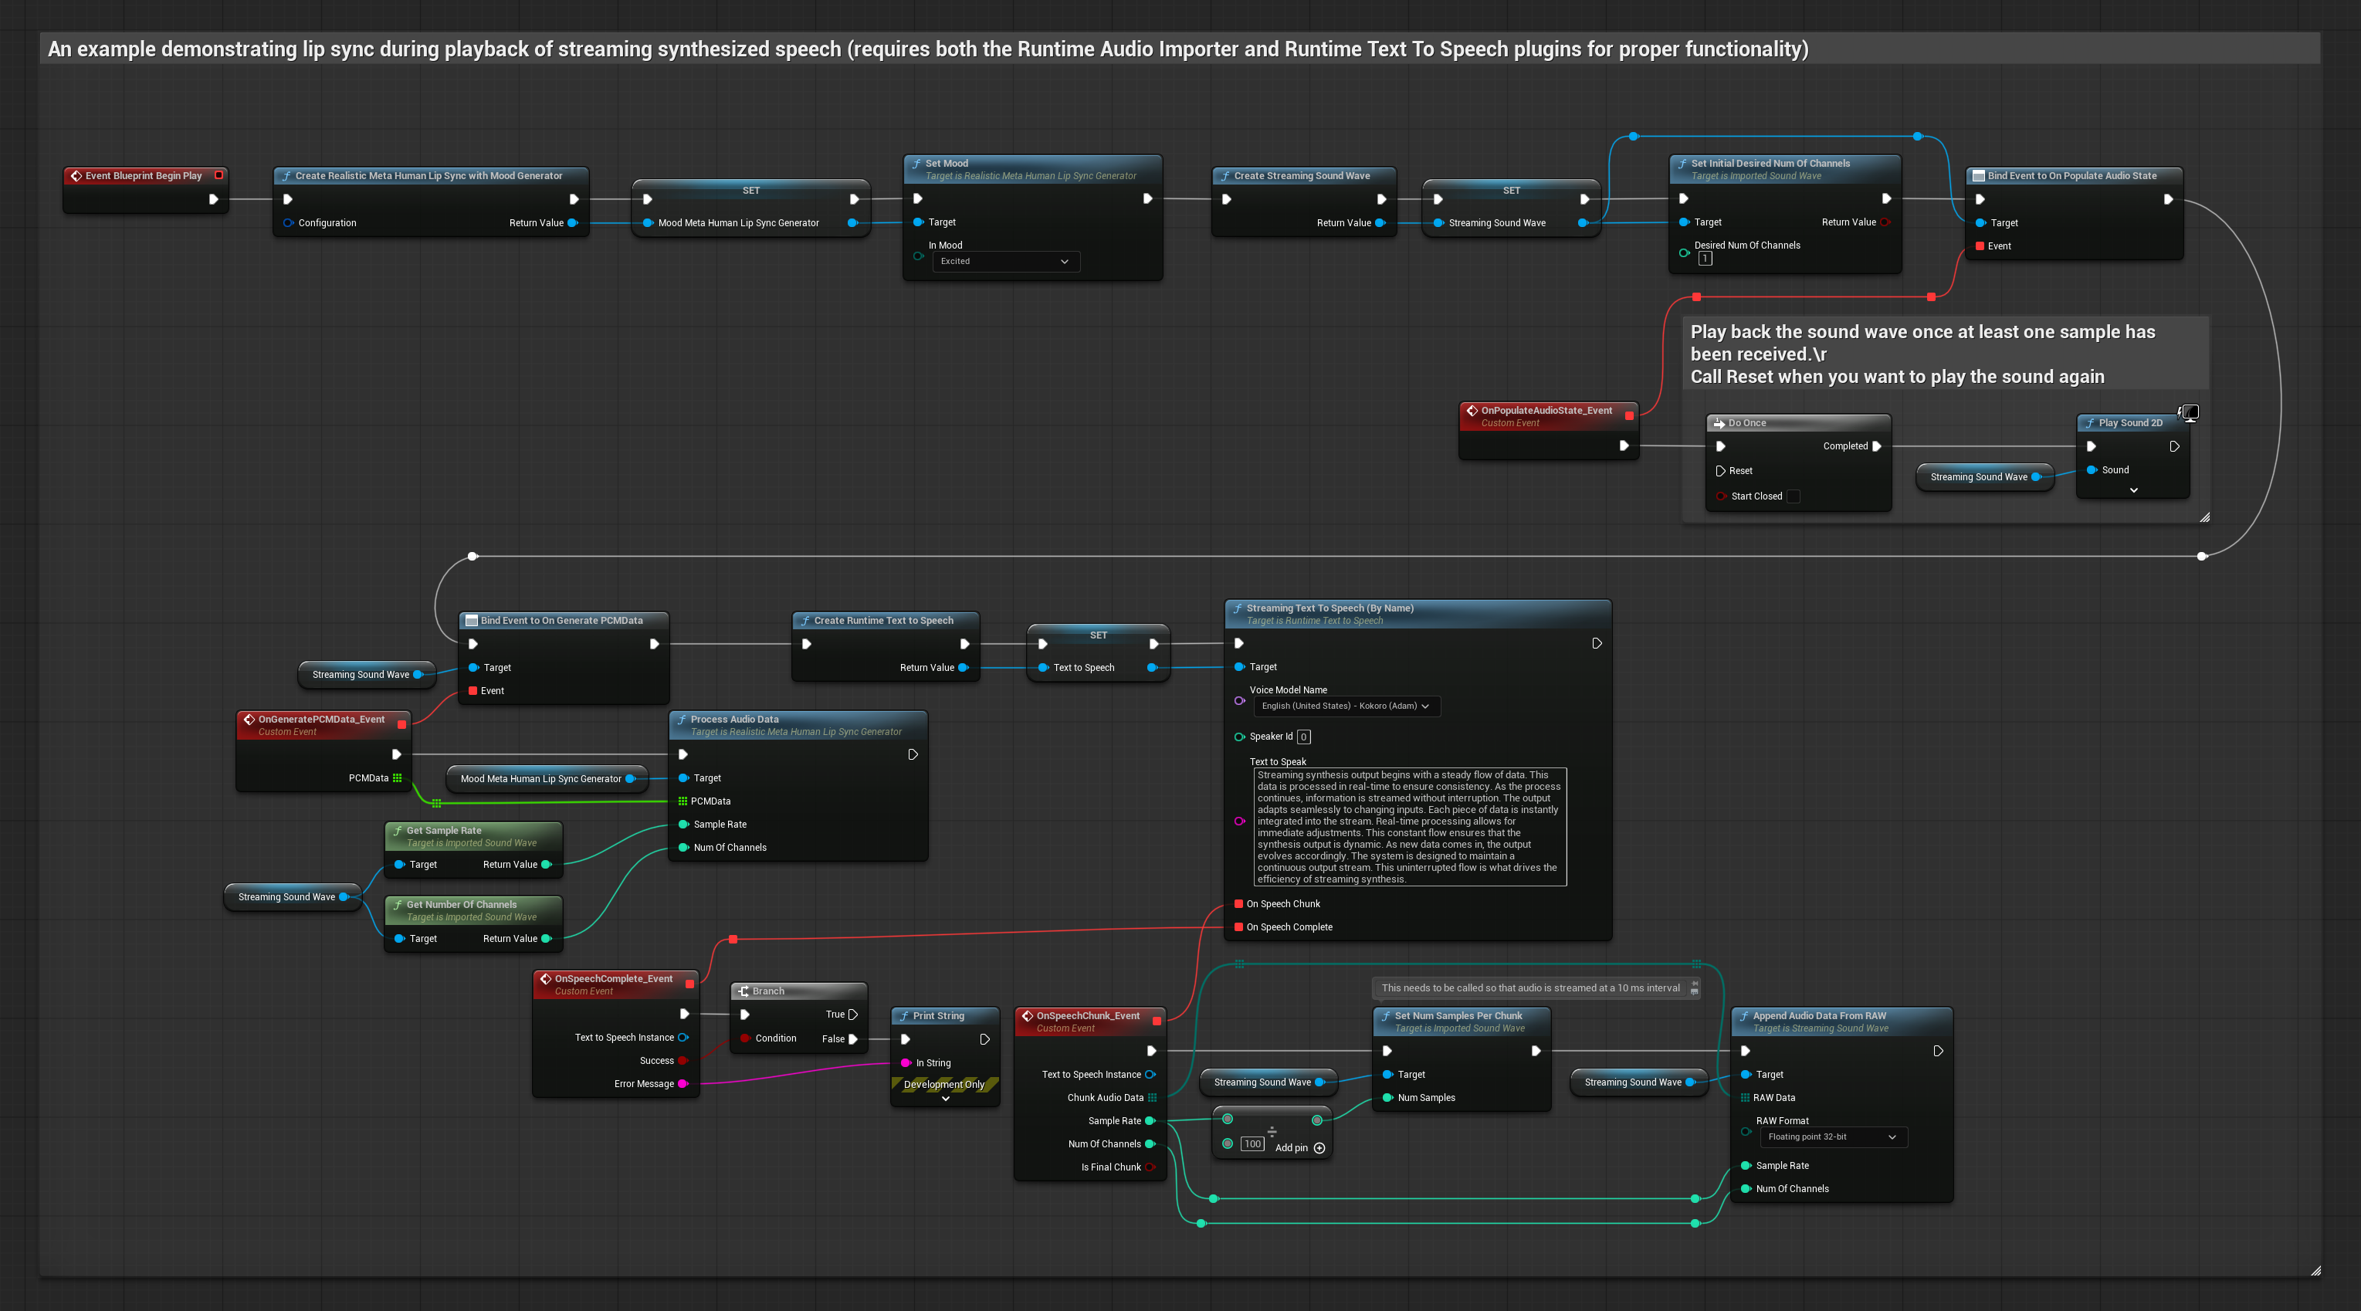Click the Branch node icon
The width and height of the screenshot is (2361, 1311).
point(744,991)
